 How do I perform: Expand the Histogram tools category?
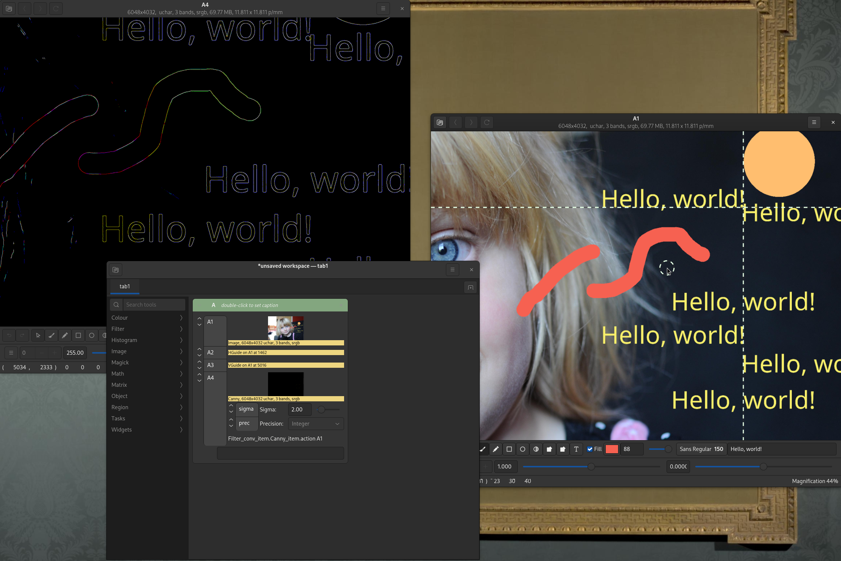(x=147, y=340)
